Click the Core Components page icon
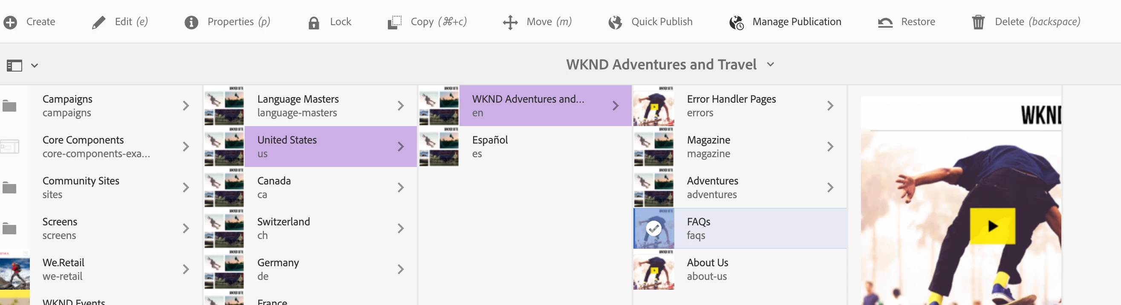The image size is (1121, 305). click(9, 147)
